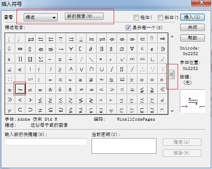Image resolution: width=212 pixels, height=169 pixels.
Task: Click the disabled 移除(R) button
Action: (x=182, y=153)
